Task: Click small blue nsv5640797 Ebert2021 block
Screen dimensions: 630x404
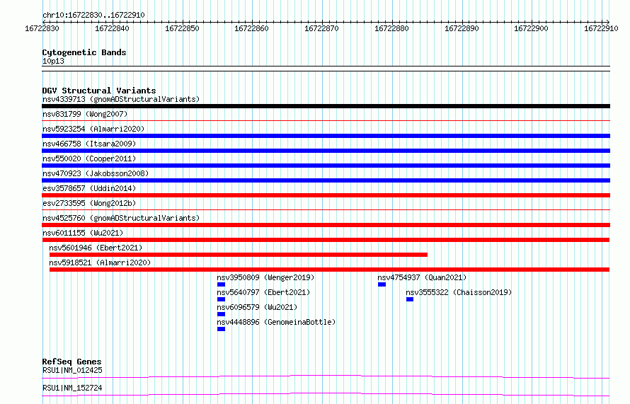Action: point(221,299)
